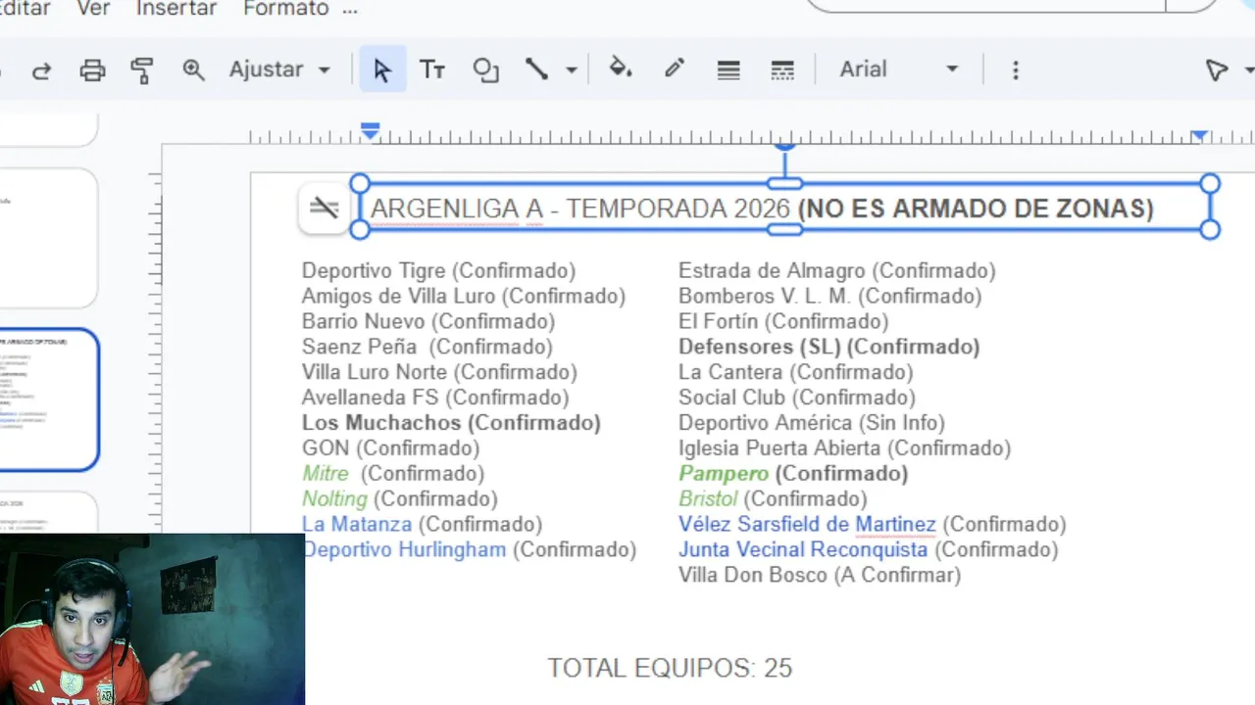Click the green Bristol entry
Image resolution: width=1255 pixels, height=705 pixels.
pyautogui.click(x=708, y=498)
